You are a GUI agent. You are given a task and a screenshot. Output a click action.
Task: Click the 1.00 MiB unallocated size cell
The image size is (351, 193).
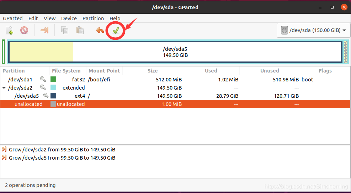[x=171, y=104]
